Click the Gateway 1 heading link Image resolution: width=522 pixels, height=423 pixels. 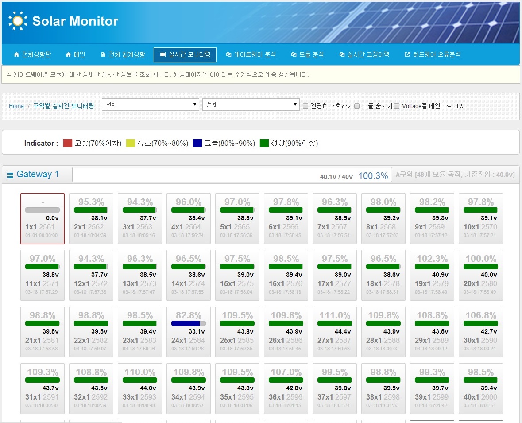click(38, 174)
